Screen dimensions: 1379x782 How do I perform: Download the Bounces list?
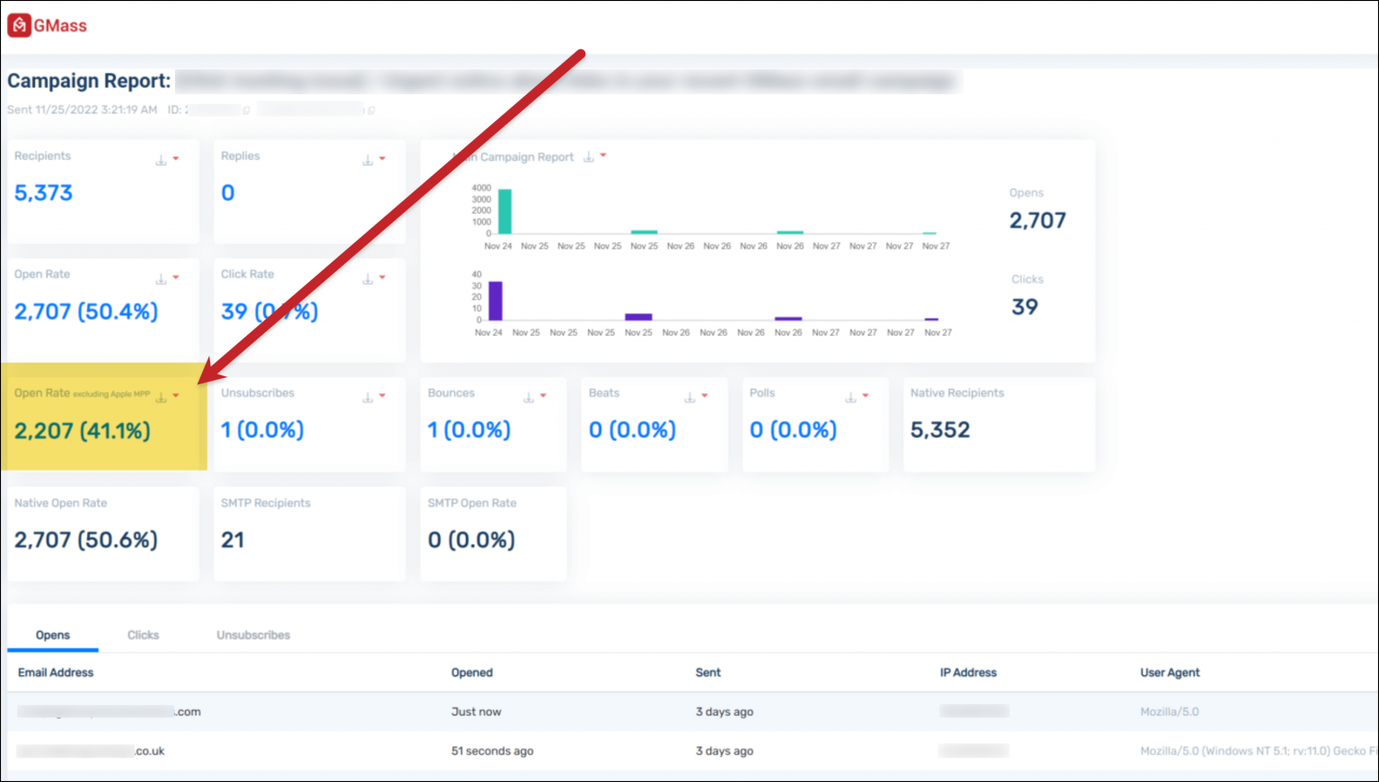[529, 397]
